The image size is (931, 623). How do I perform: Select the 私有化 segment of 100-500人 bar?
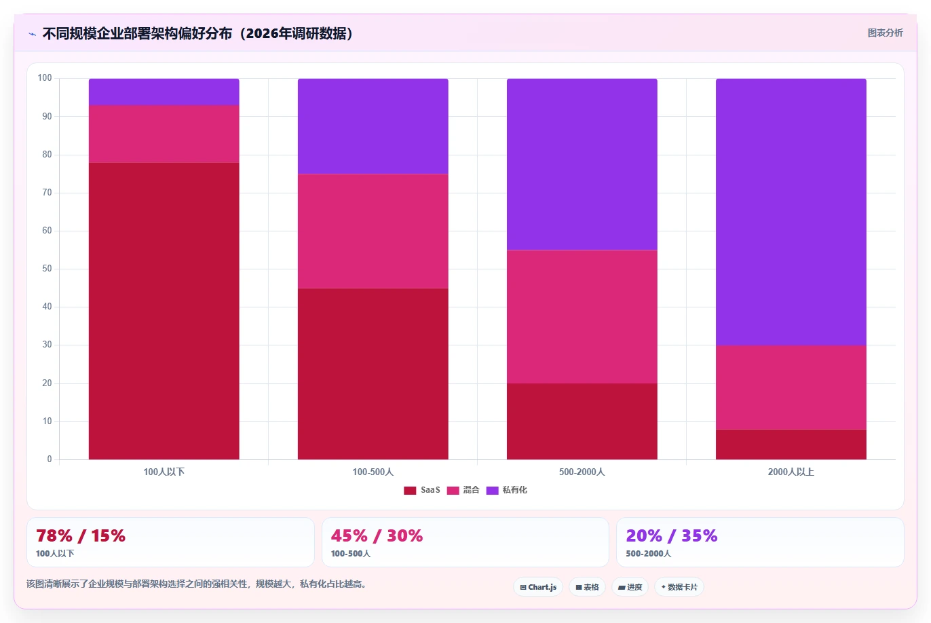click(x=373, y=126)
